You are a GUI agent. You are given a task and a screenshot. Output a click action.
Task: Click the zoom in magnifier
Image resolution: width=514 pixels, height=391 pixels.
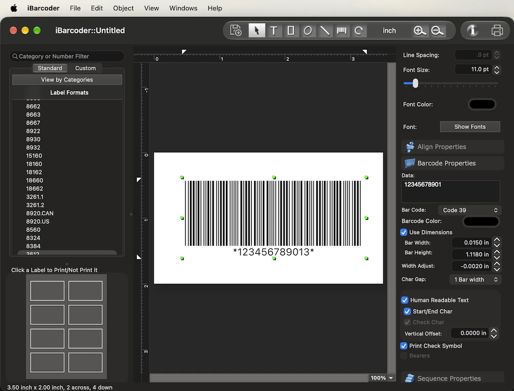pos(420,30)
